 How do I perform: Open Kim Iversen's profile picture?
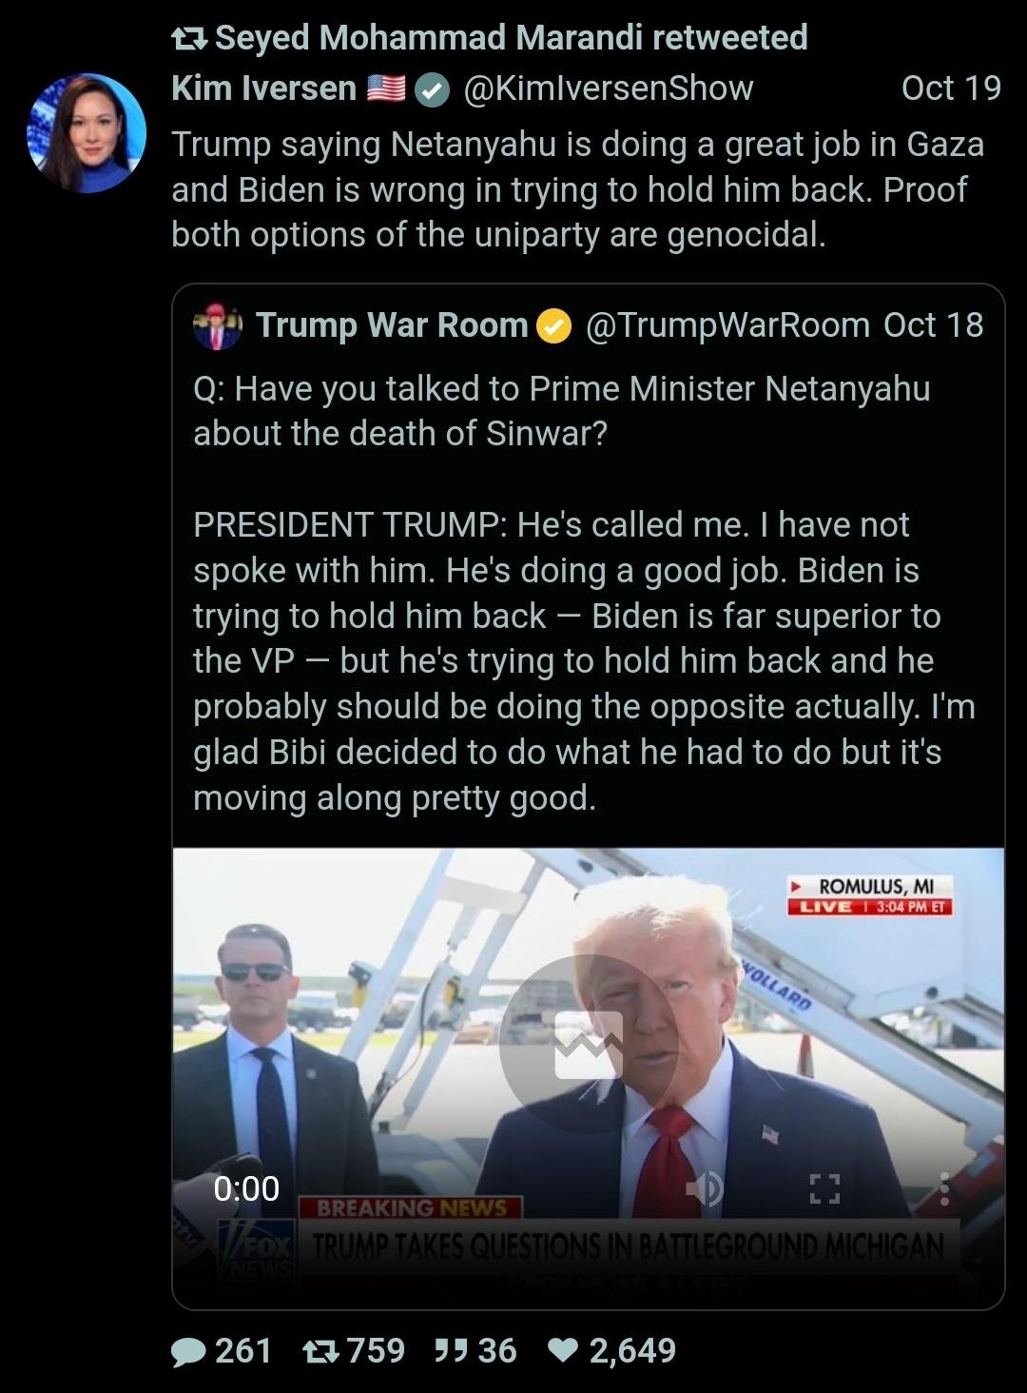point(87,133)
